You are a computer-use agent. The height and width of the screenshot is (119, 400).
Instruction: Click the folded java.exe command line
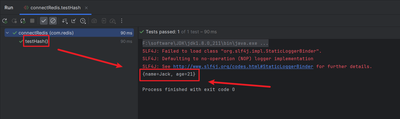(205, 43)
